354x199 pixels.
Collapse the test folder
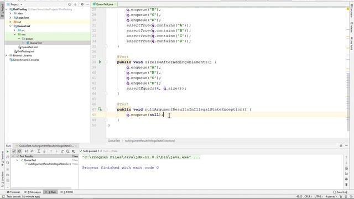[x=14, y=34]
